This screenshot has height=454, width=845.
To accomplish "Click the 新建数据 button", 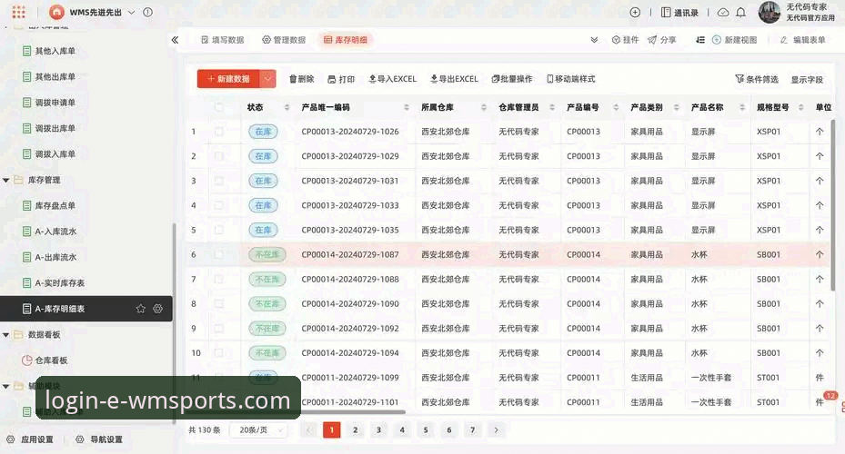I will (228, 78).
